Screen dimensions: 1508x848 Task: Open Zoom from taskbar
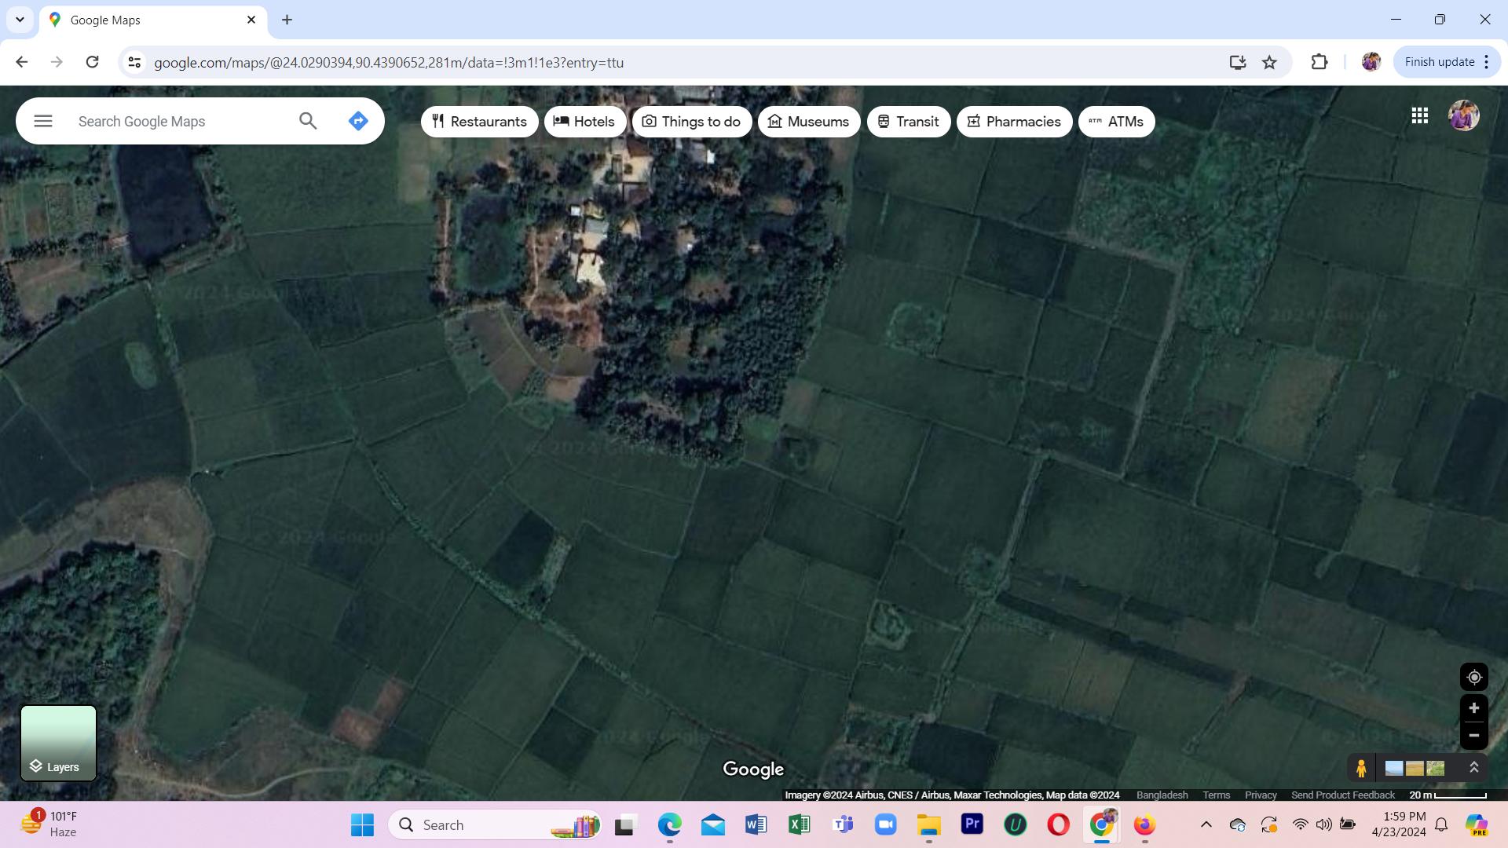pos(886,824)
